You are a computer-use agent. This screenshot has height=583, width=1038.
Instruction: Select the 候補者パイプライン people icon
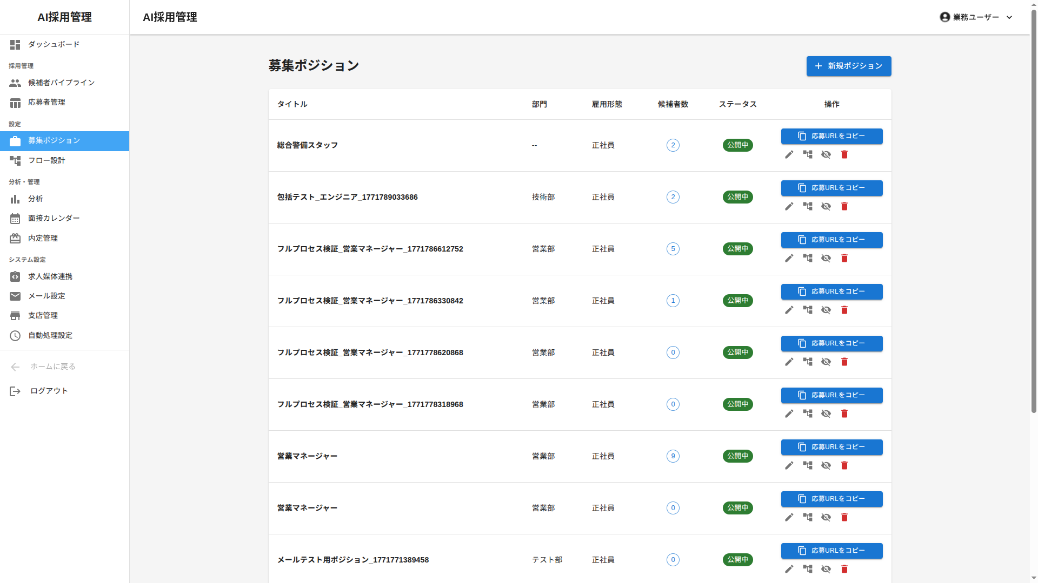(x=15, y=83)
